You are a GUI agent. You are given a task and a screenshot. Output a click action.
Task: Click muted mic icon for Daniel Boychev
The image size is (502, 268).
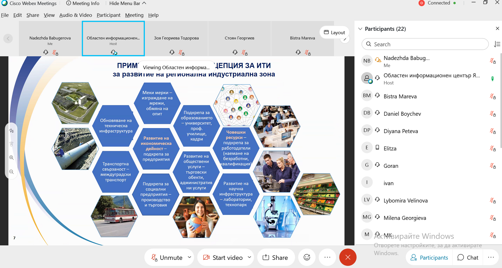pos(493,114)
